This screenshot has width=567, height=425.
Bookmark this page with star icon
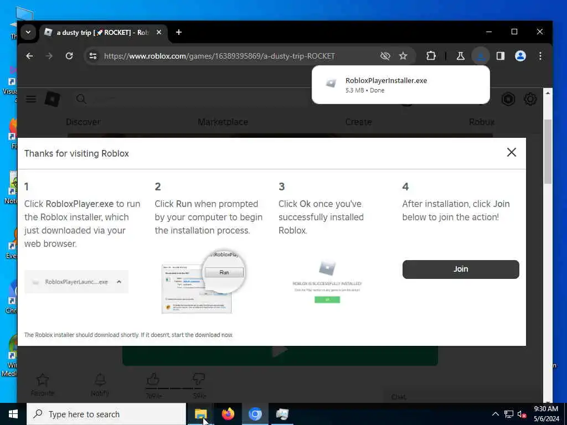[x=403, y=56]
